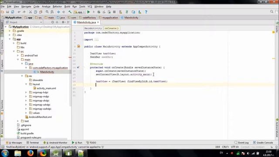Select AndroidManifest.xml in project tree
279x157 pixels.
[40, 117]
